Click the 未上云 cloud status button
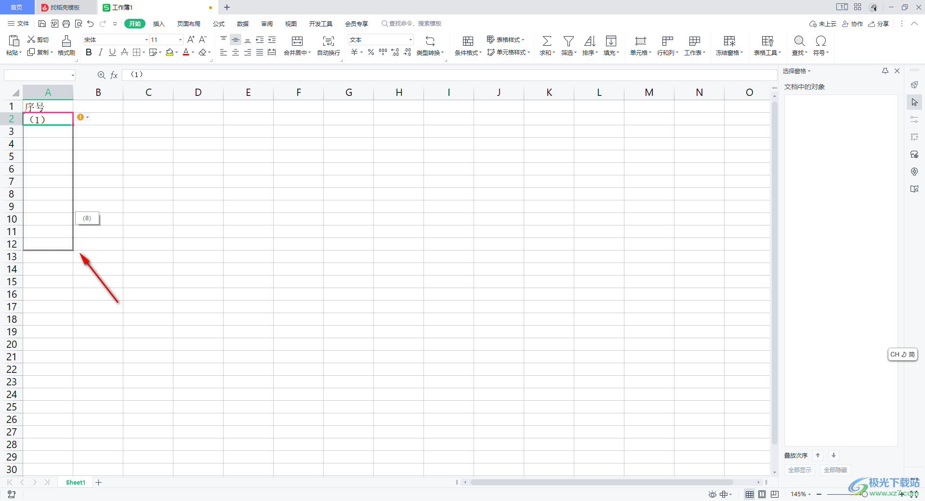The height and width of the screenshot is (501, 925). [823, 24]
